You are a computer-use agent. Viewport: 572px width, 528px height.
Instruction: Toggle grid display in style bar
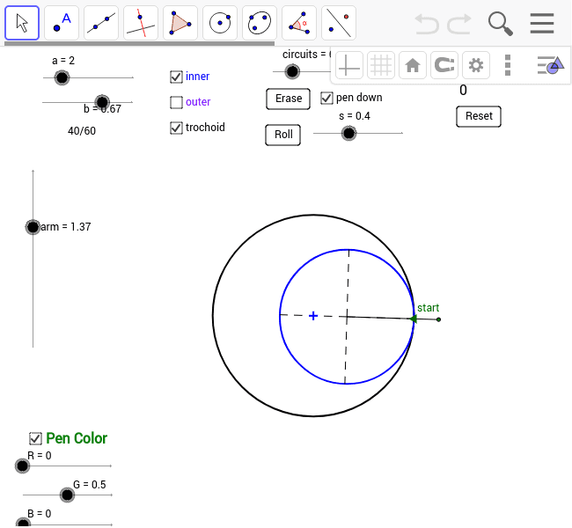point(381,65)
